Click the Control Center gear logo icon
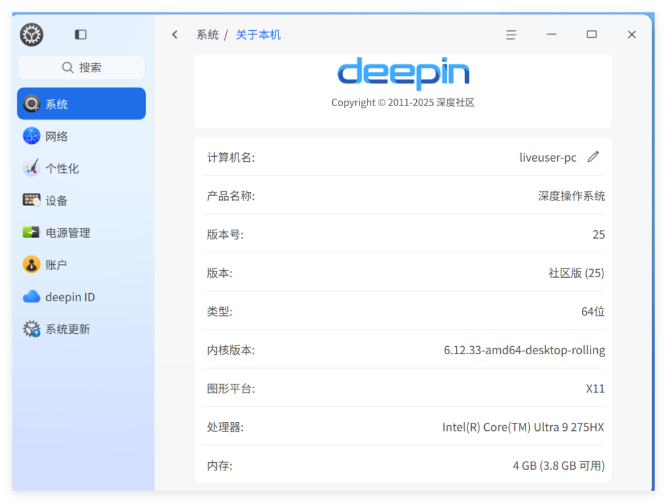The width and height of the screenshot is (667, 503). [31, 35]
